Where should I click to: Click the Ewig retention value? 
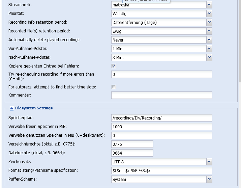pos(159,31)
